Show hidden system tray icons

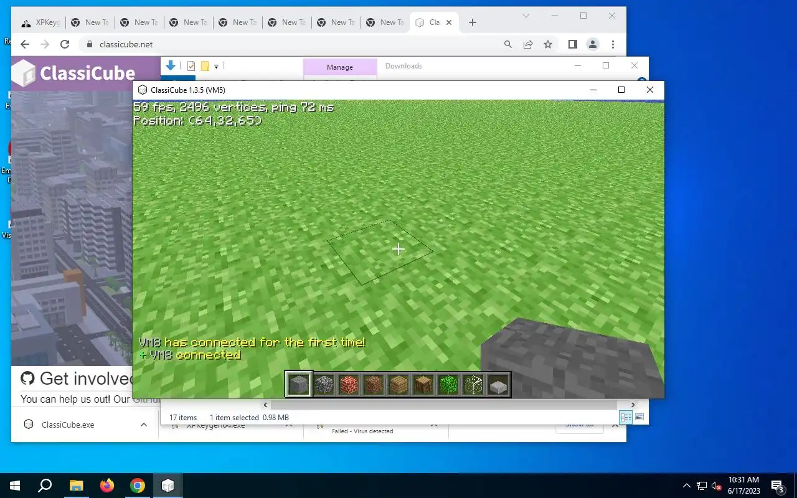[x=687, y=486]
